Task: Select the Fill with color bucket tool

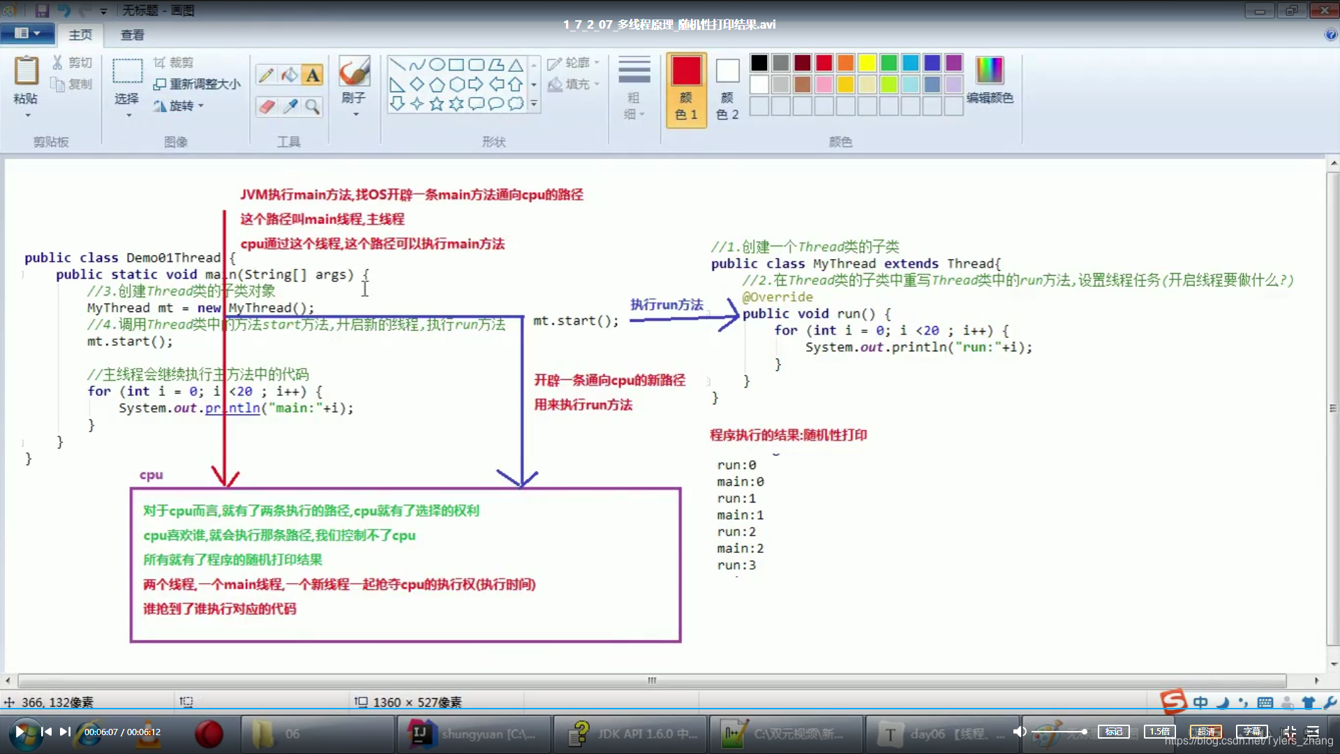Action: point(290,75)
